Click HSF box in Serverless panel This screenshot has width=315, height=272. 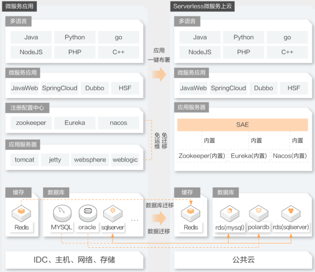tap(294, 88)
